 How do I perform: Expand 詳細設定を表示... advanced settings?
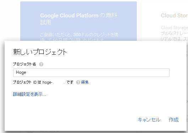29,94
